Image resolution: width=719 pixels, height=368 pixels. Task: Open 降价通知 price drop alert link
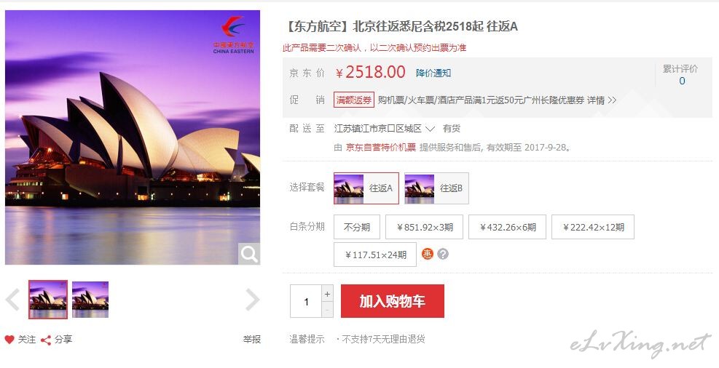pyautogui.click(x=433, y=73)
